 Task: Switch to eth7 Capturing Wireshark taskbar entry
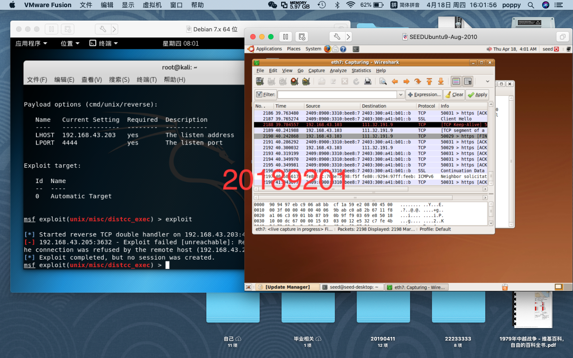[x=416, y=287]
